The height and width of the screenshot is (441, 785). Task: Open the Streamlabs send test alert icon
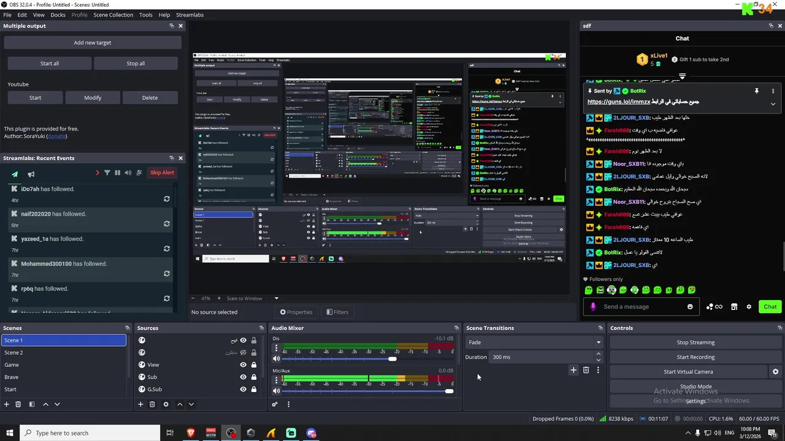pyautogui.click(x=15, y=173)
